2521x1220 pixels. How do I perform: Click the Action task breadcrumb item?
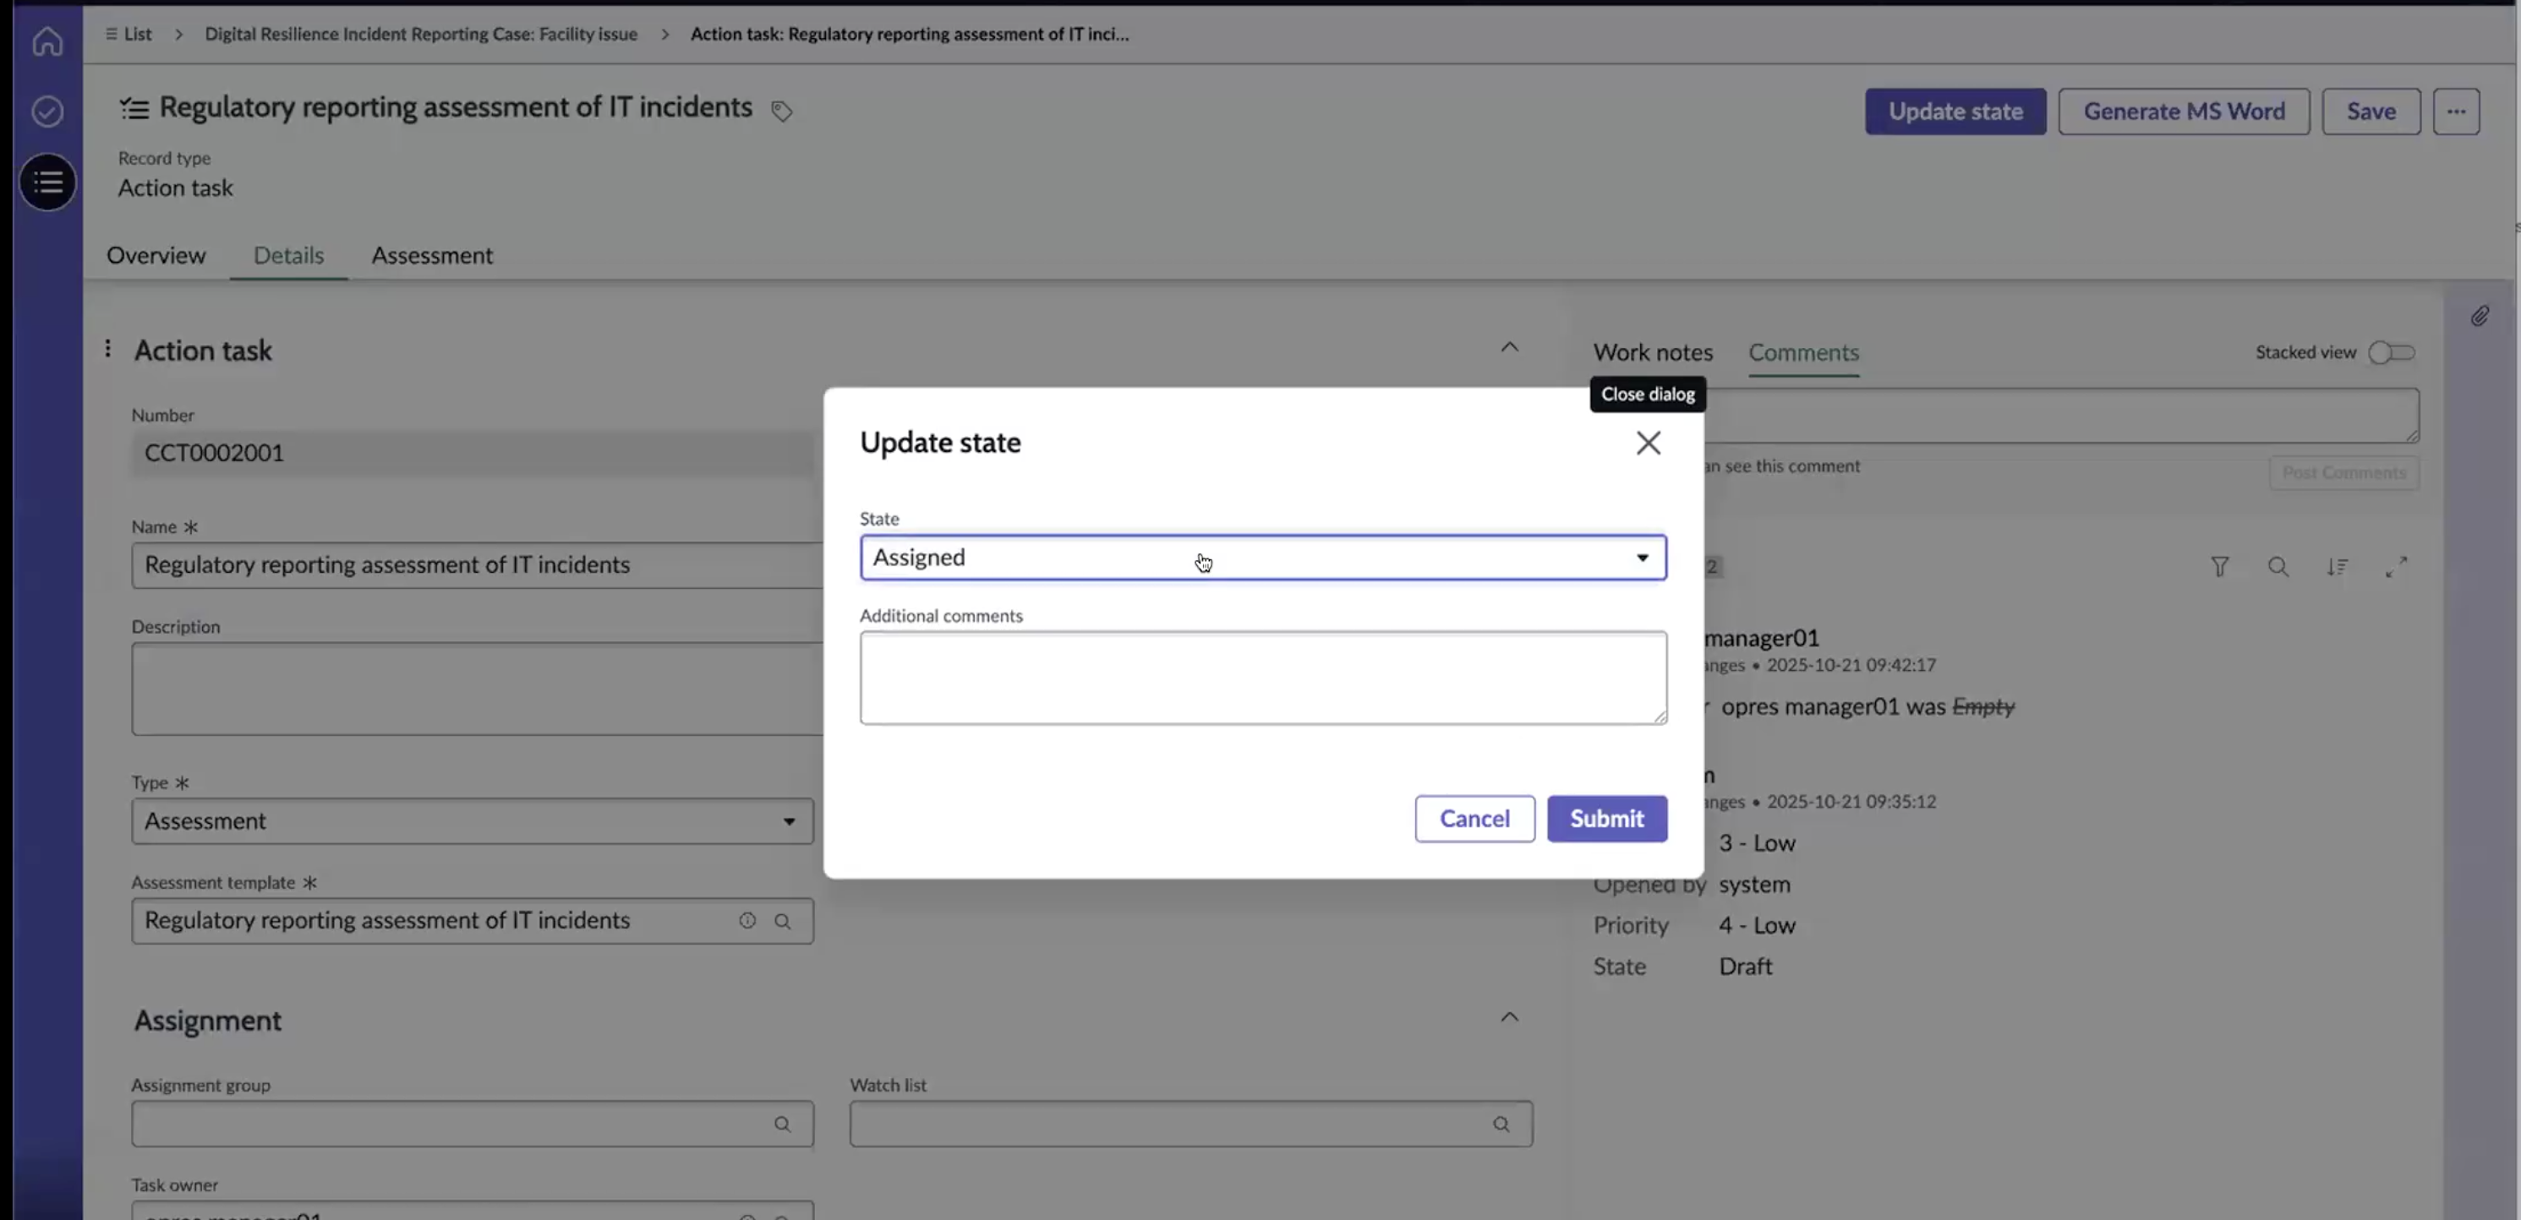coord(909,33)
